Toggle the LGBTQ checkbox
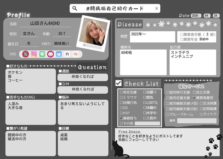Image resolution: width=223 pixels, height=159 pixels. [x=145, y=103]
